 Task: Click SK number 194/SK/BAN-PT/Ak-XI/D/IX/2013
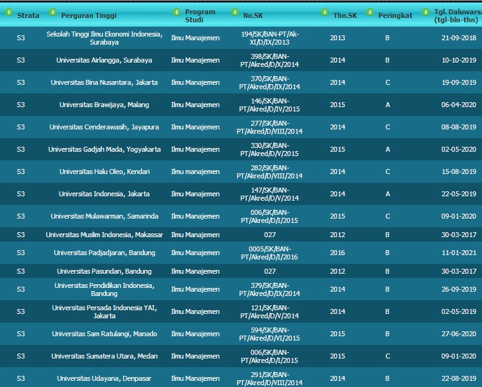coord(270,38)
